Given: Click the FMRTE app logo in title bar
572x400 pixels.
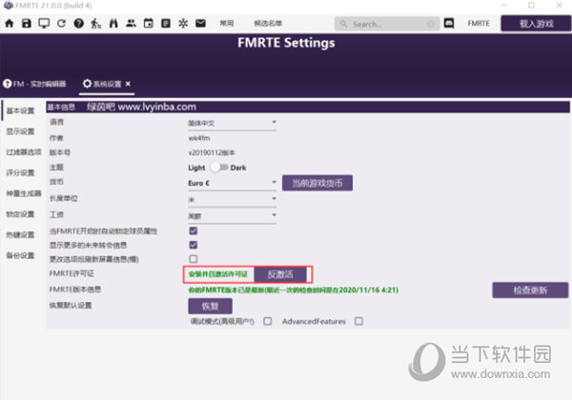Looking at the screenshot, I should coord(8,6).
